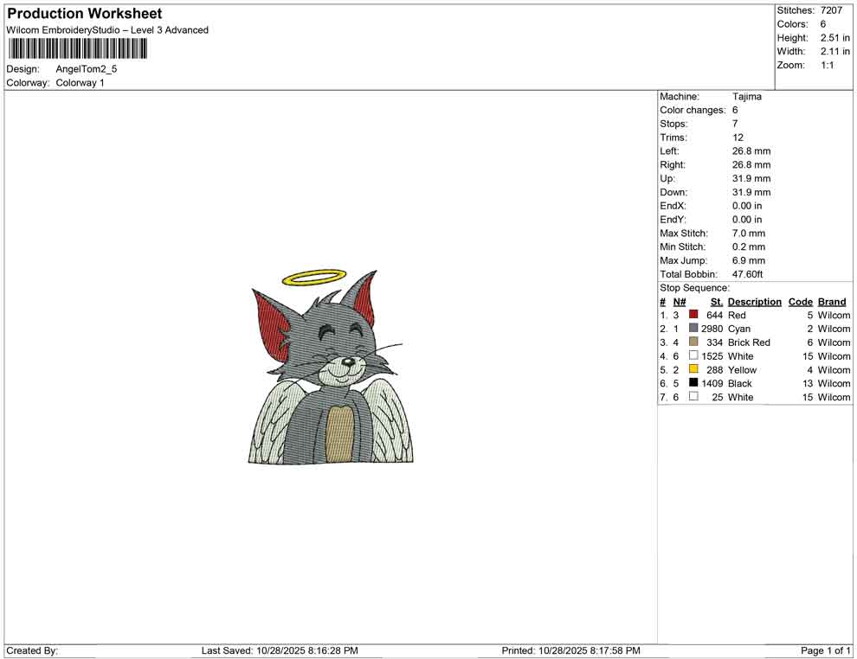Click the white swatch in stop row 4
The width and height of the screenshot is (857, 659).
pos(693,355)
